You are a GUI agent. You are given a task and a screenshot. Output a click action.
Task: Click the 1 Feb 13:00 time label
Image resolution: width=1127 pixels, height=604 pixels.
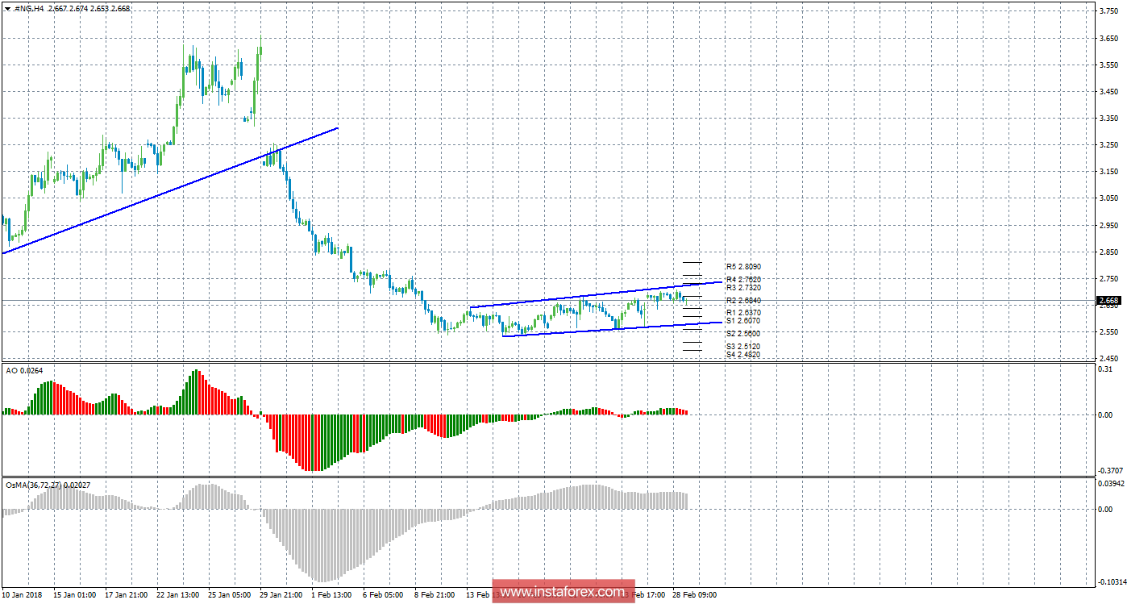click(x=330, y=594)
